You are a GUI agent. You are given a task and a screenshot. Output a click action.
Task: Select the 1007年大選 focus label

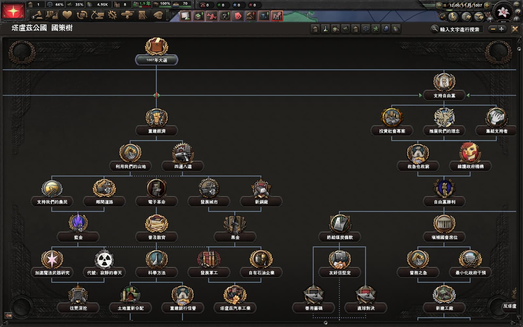(x=157, y=60)
